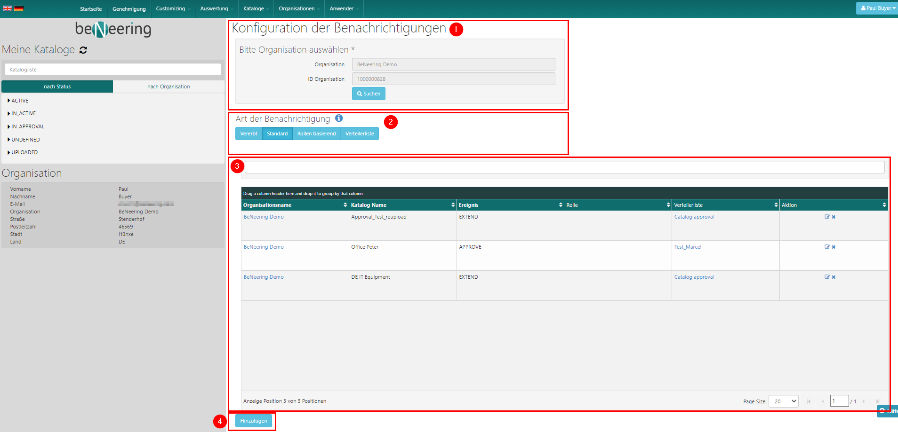Delete the DE IT Equipment notification row
898x432 pixels.
tap(834, 277)
